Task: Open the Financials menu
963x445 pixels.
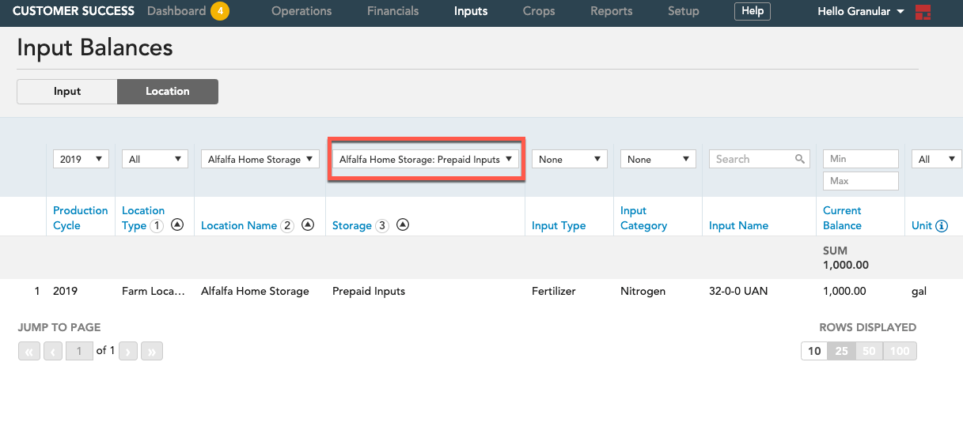Action: click(x=393, y=11)
